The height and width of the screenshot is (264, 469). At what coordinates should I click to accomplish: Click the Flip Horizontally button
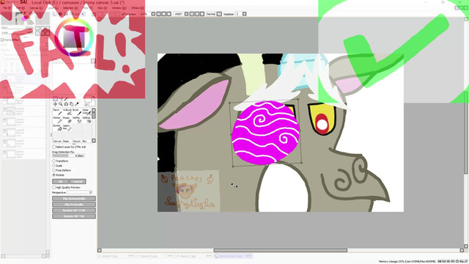(74, 199)
